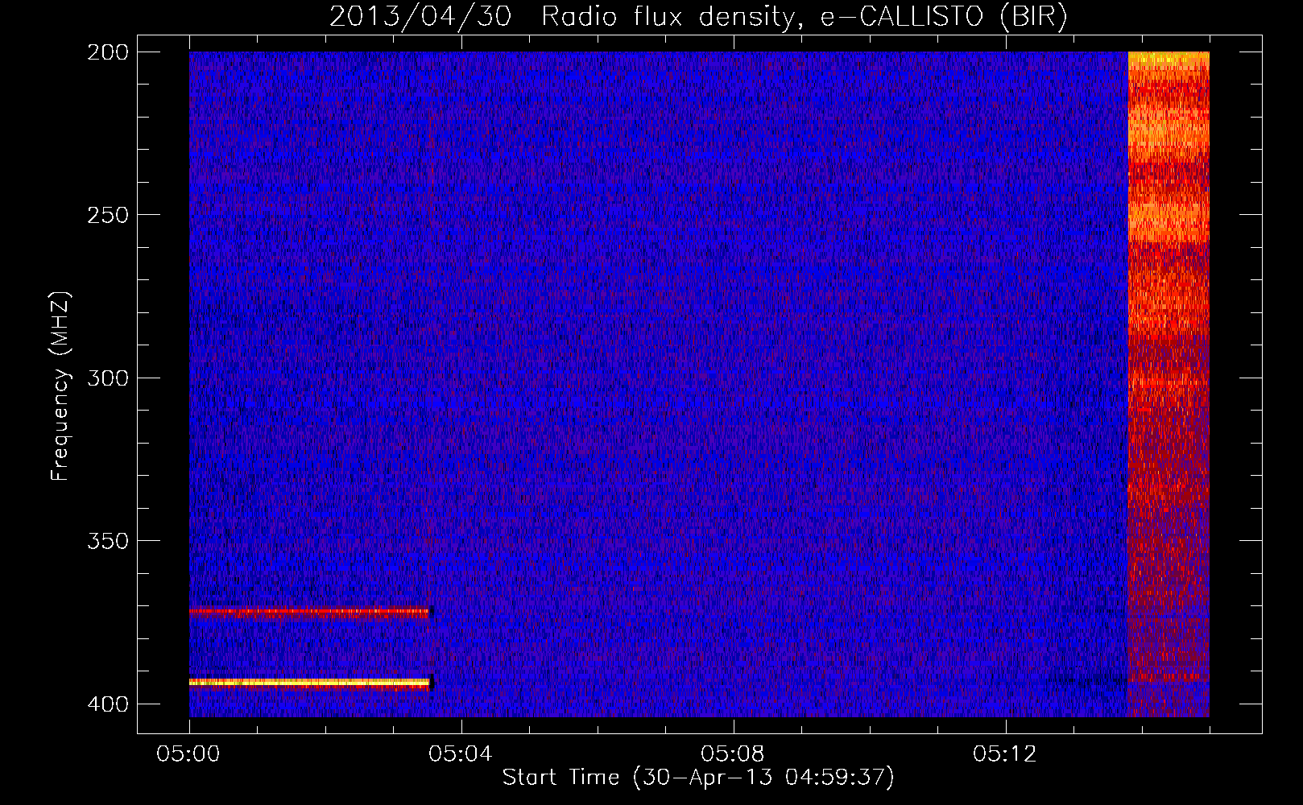Image resolution: width=1303 pixels, height=805 pixels.
Task: Click the red emission line near 372 MHz
Action: 310,612
